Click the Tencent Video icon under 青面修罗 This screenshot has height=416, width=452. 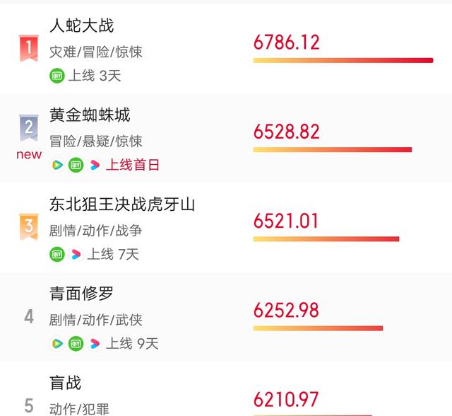coord(57,343)
